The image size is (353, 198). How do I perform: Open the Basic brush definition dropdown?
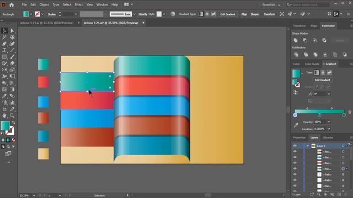135,14
